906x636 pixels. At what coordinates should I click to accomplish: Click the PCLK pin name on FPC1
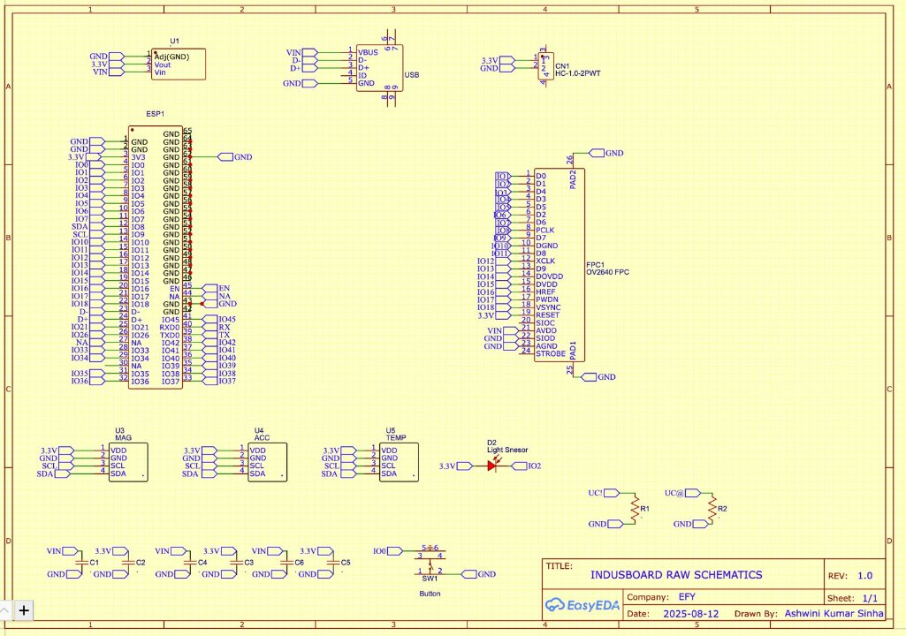[x=544, y=230]
